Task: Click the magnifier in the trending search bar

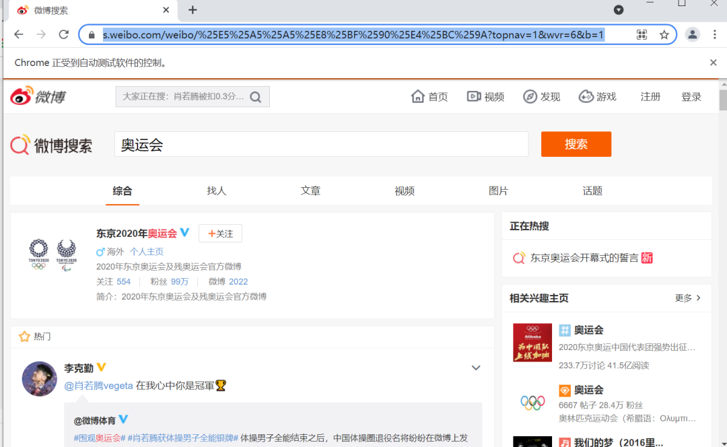Action: pyautogui.click(x=255, y=96)
